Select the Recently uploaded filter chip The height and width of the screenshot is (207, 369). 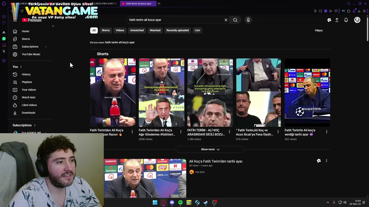coord(178,30)
